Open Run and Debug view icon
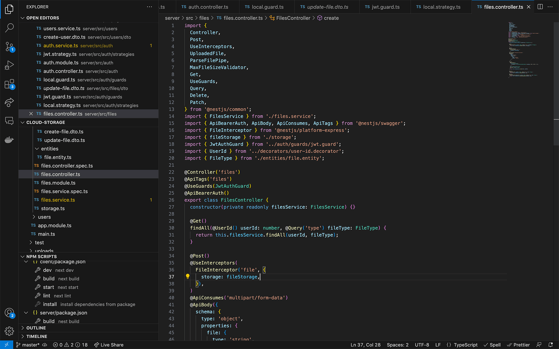Viewport: 559px width, 349px height. click(9, 65)
